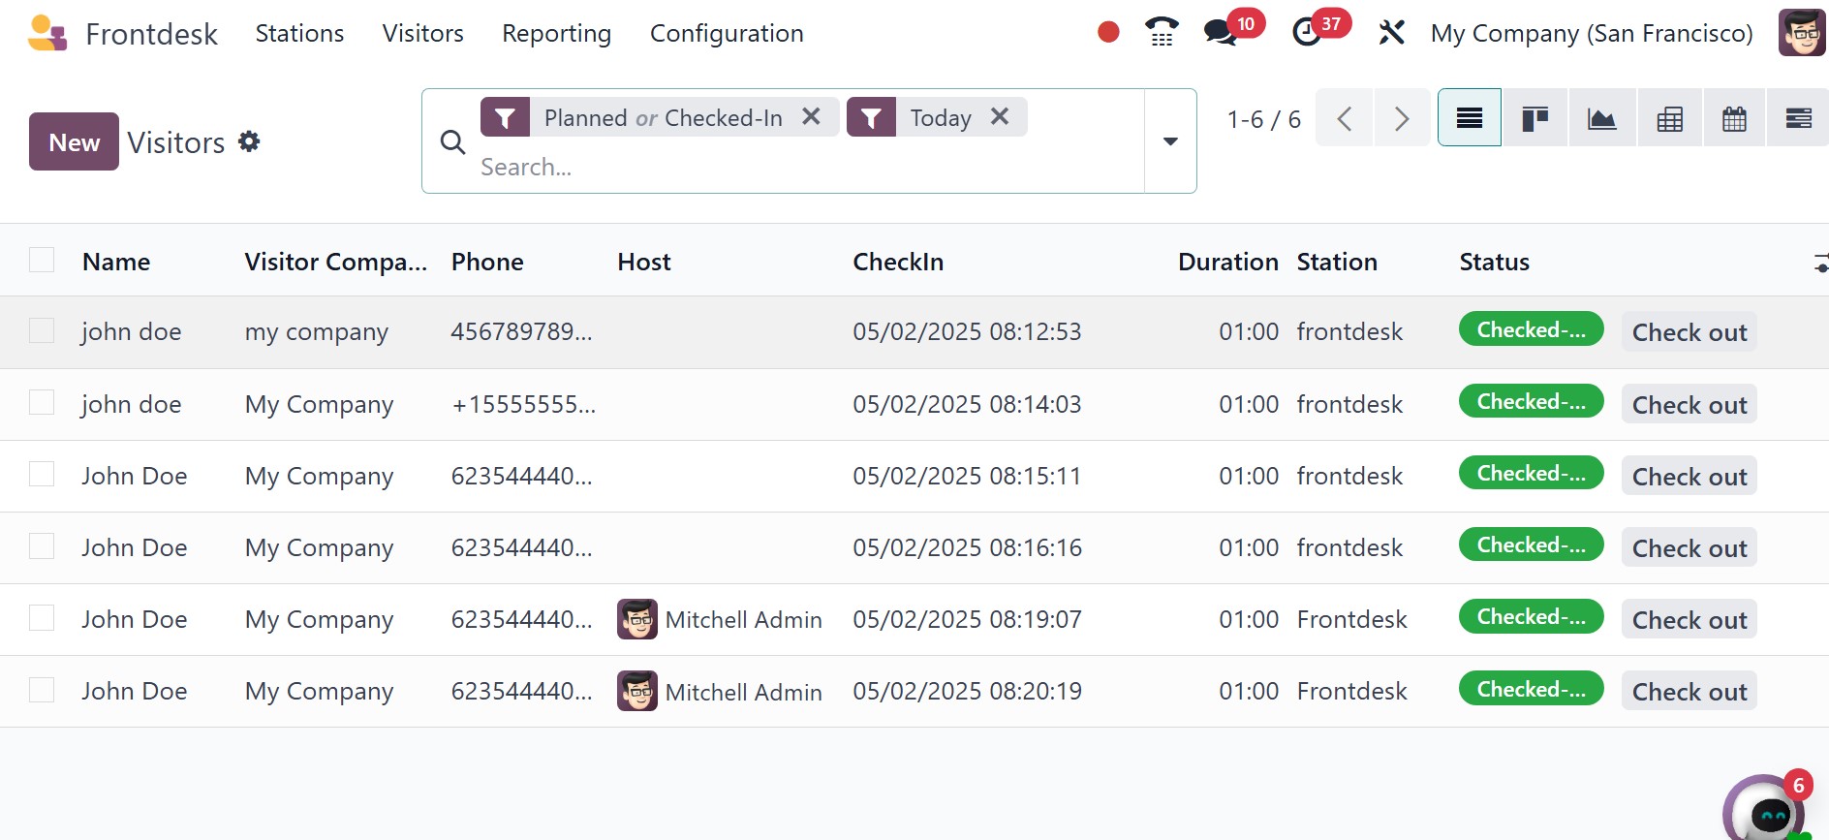Open the My Company (San Francisco) switcher
Screen dimensions: 1829x840
[x=1591, y=33]
